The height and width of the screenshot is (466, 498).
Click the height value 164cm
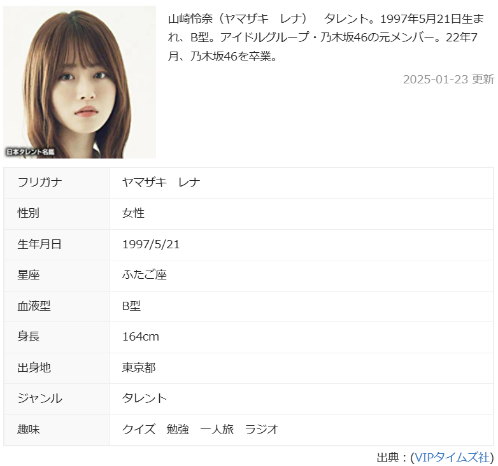141,337
